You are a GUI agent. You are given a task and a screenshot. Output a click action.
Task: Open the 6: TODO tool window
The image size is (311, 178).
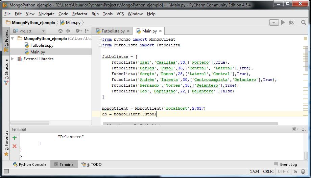point(91,164)
